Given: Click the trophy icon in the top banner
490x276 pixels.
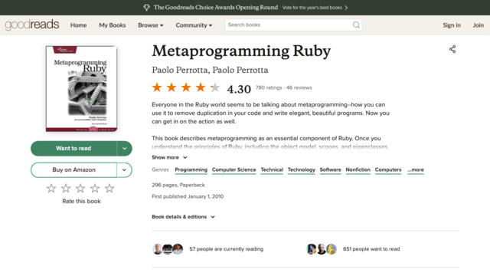Looking at the screenshot, I should pyautogui.click(x=146, y=8).
